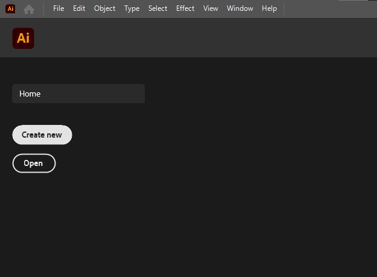Open the Help menu

pos(269,8)
